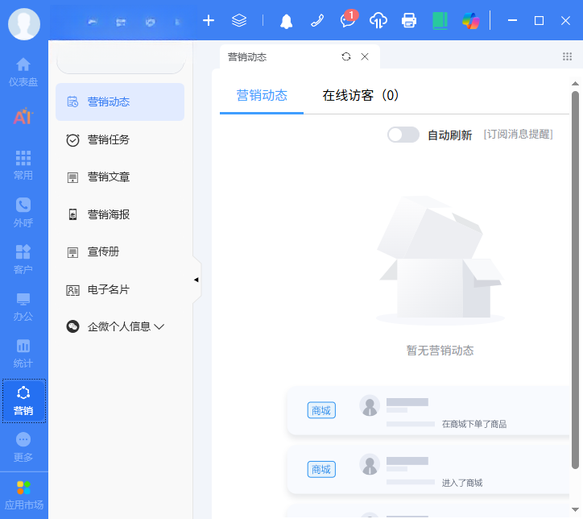The width and height of the screenshot is (583, 519).
Task: Open the colorful copilot icon
Action: [x=471, y=20]
